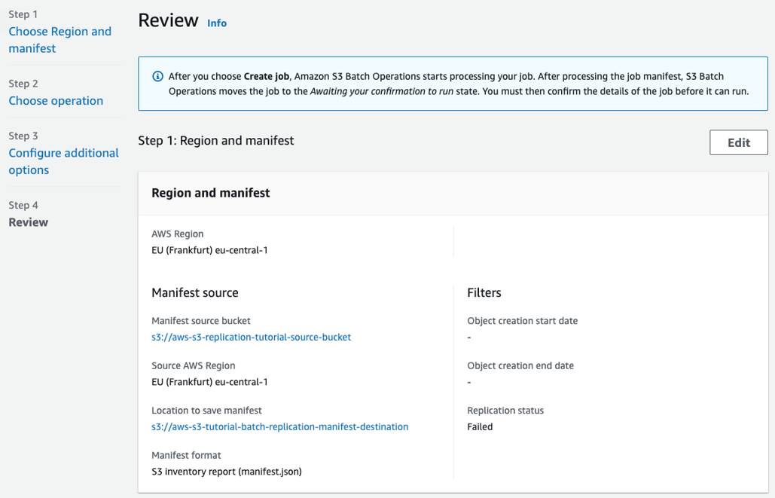Open the location-to-save-manifest S3 link
The image size is (775, 498).
(x=279, y=426)
